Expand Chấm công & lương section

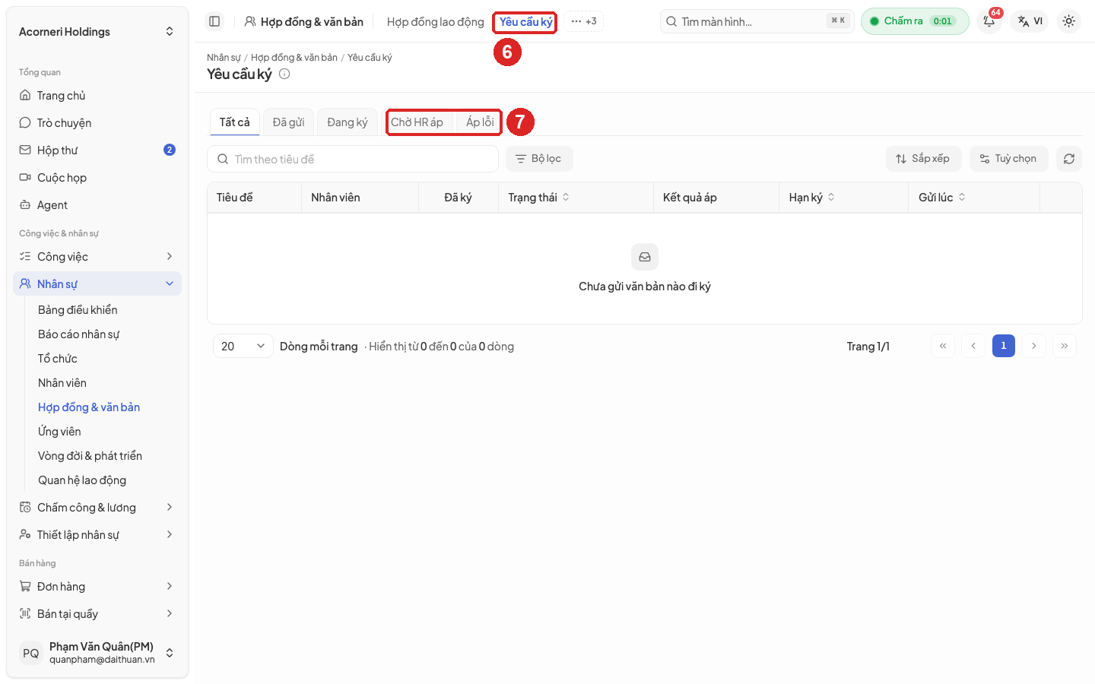pyautogui.click(x=97, y=508)
